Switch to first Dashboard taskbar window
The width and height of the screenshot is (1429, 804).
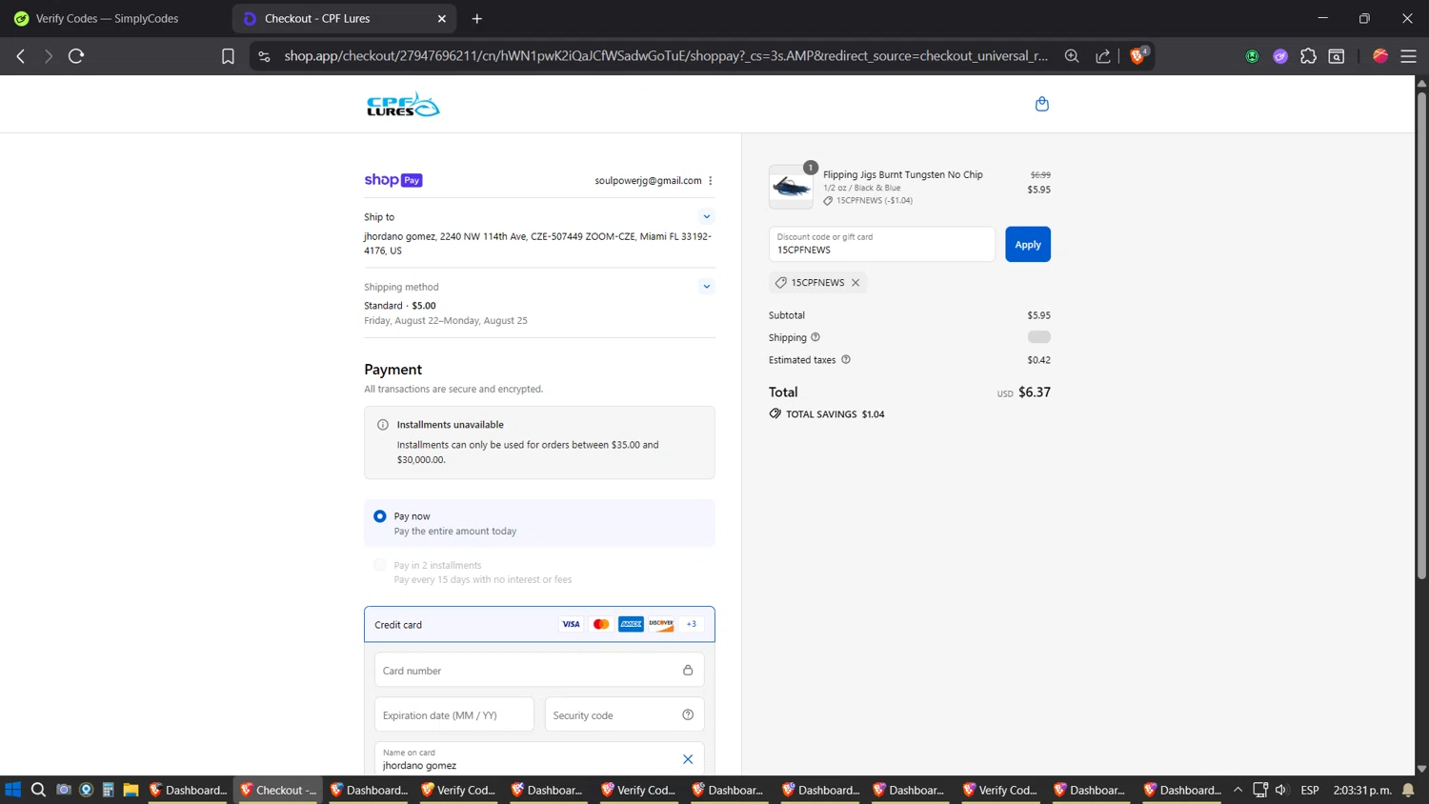coord(188,790)
